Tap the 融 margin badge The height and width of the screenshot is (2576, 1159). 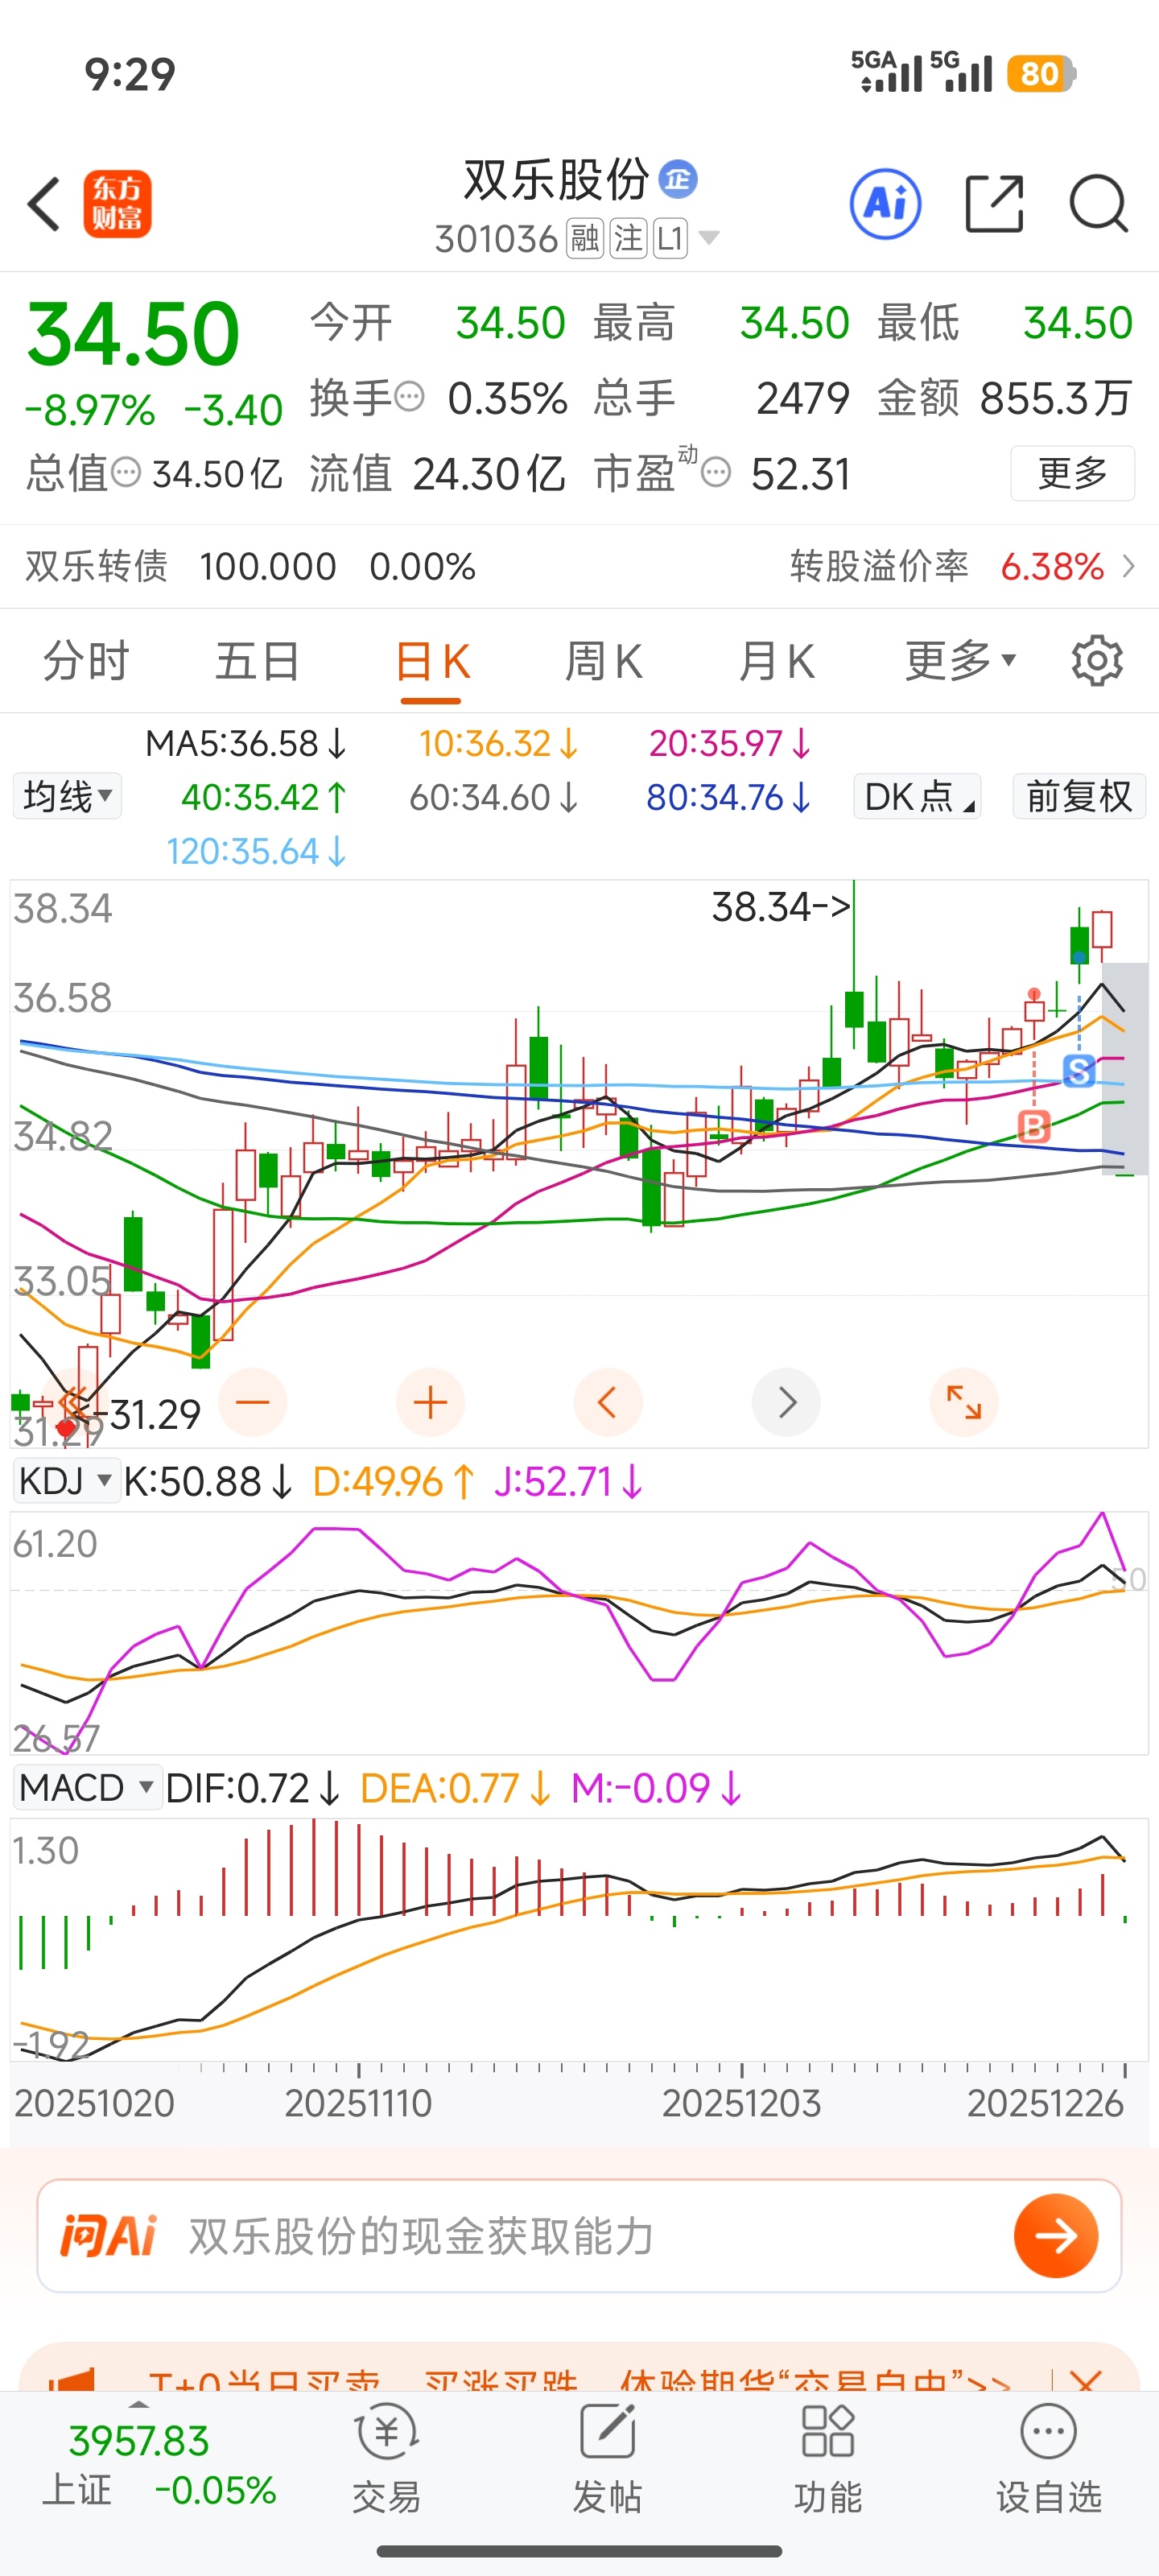coord(584,239)
